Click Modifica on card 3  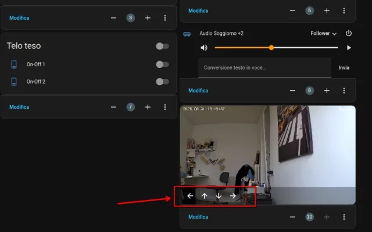pos(19,18)
